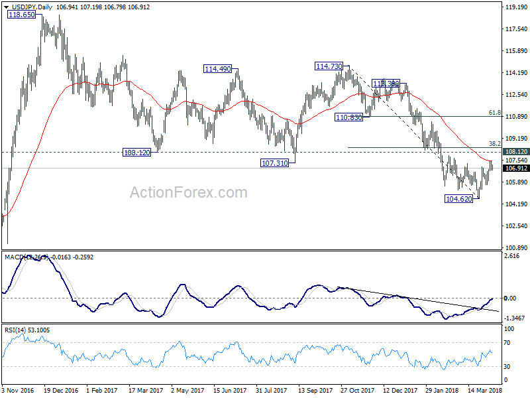Click the 15 Jun 2017 date label
The image size is (530, 398).
(230, 390)
